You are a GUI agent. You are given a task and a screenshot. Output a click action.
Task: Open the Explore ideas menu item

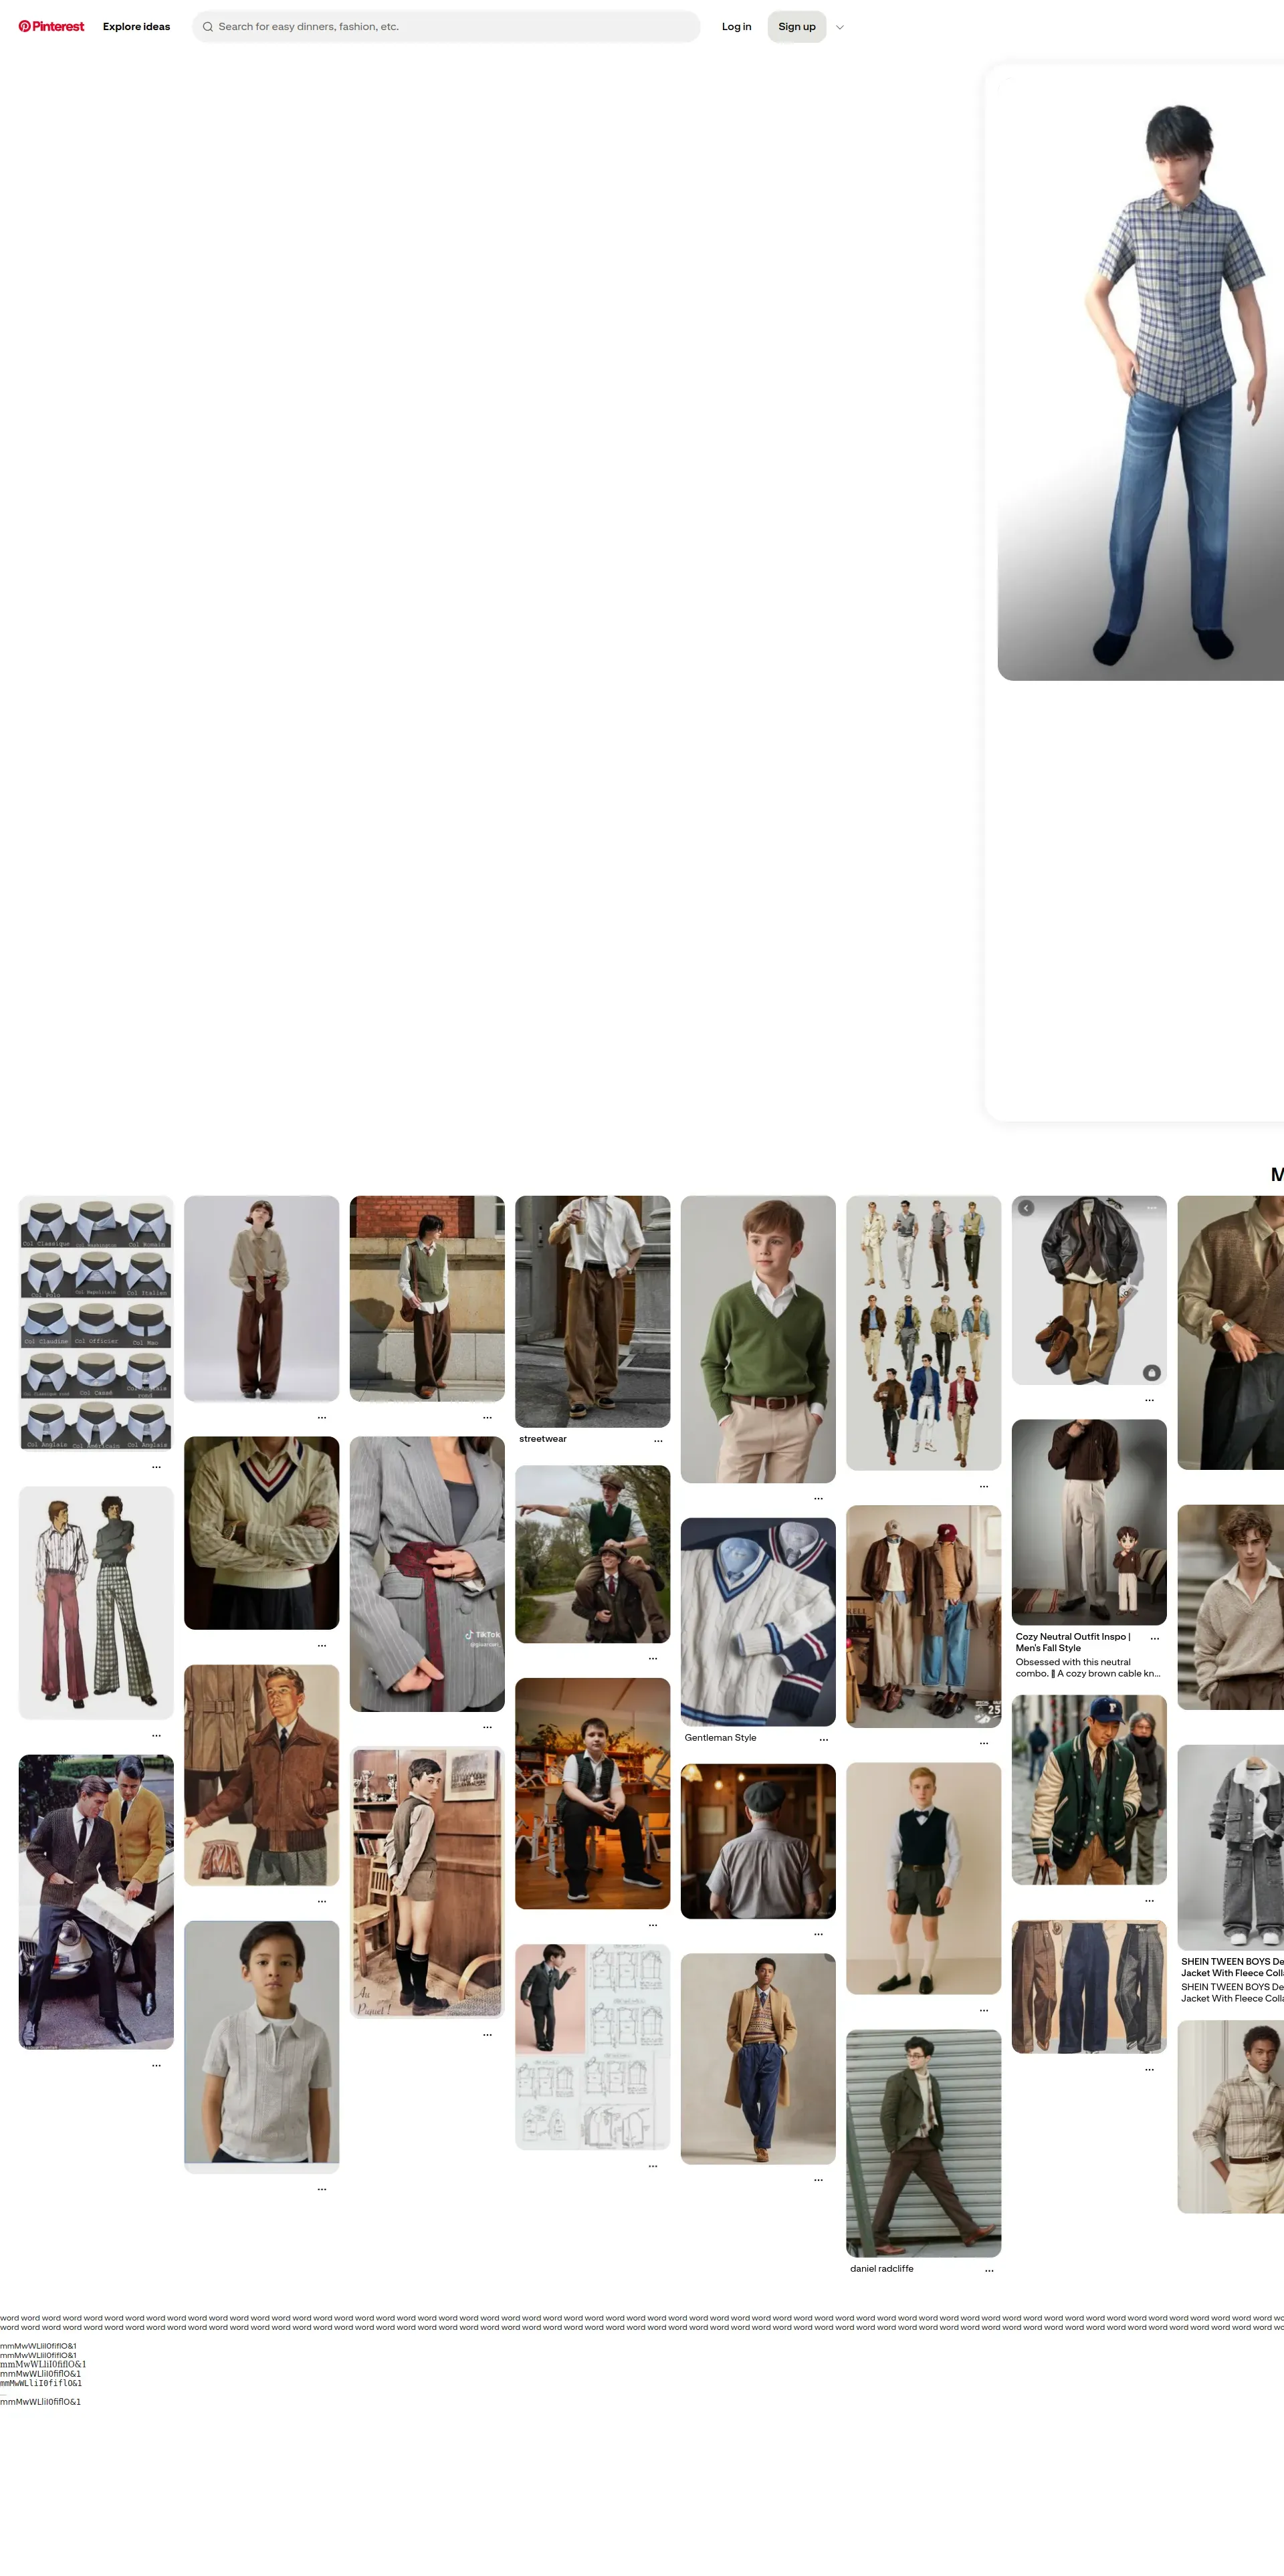pos(136,27)
